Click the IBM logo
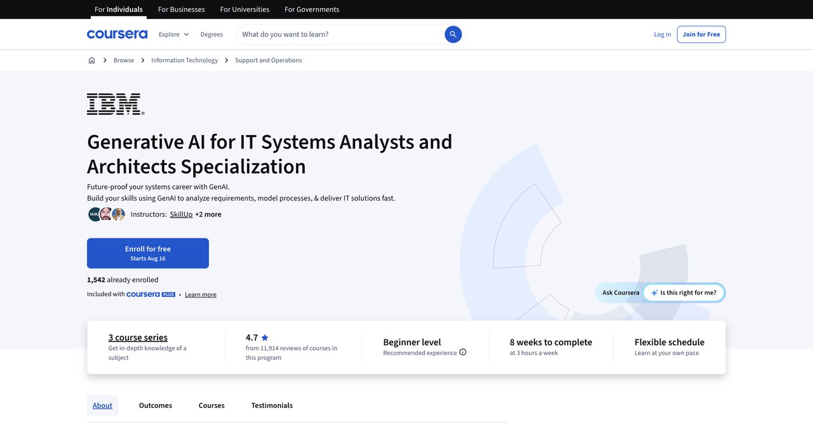The width and height of the screenshot is (813, 425). (116, 104)
